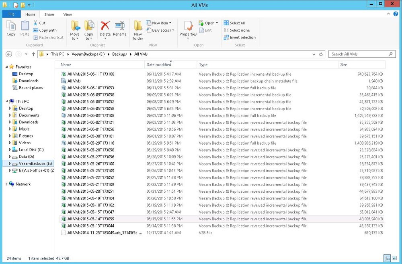402x264 pixels.
Task: Switch to Large icons view in status bar
Action: (394, 258)
